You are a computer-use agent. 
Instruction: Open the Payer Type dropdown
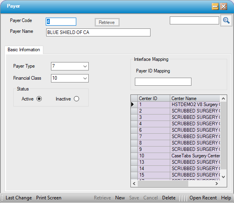point(85,66)
